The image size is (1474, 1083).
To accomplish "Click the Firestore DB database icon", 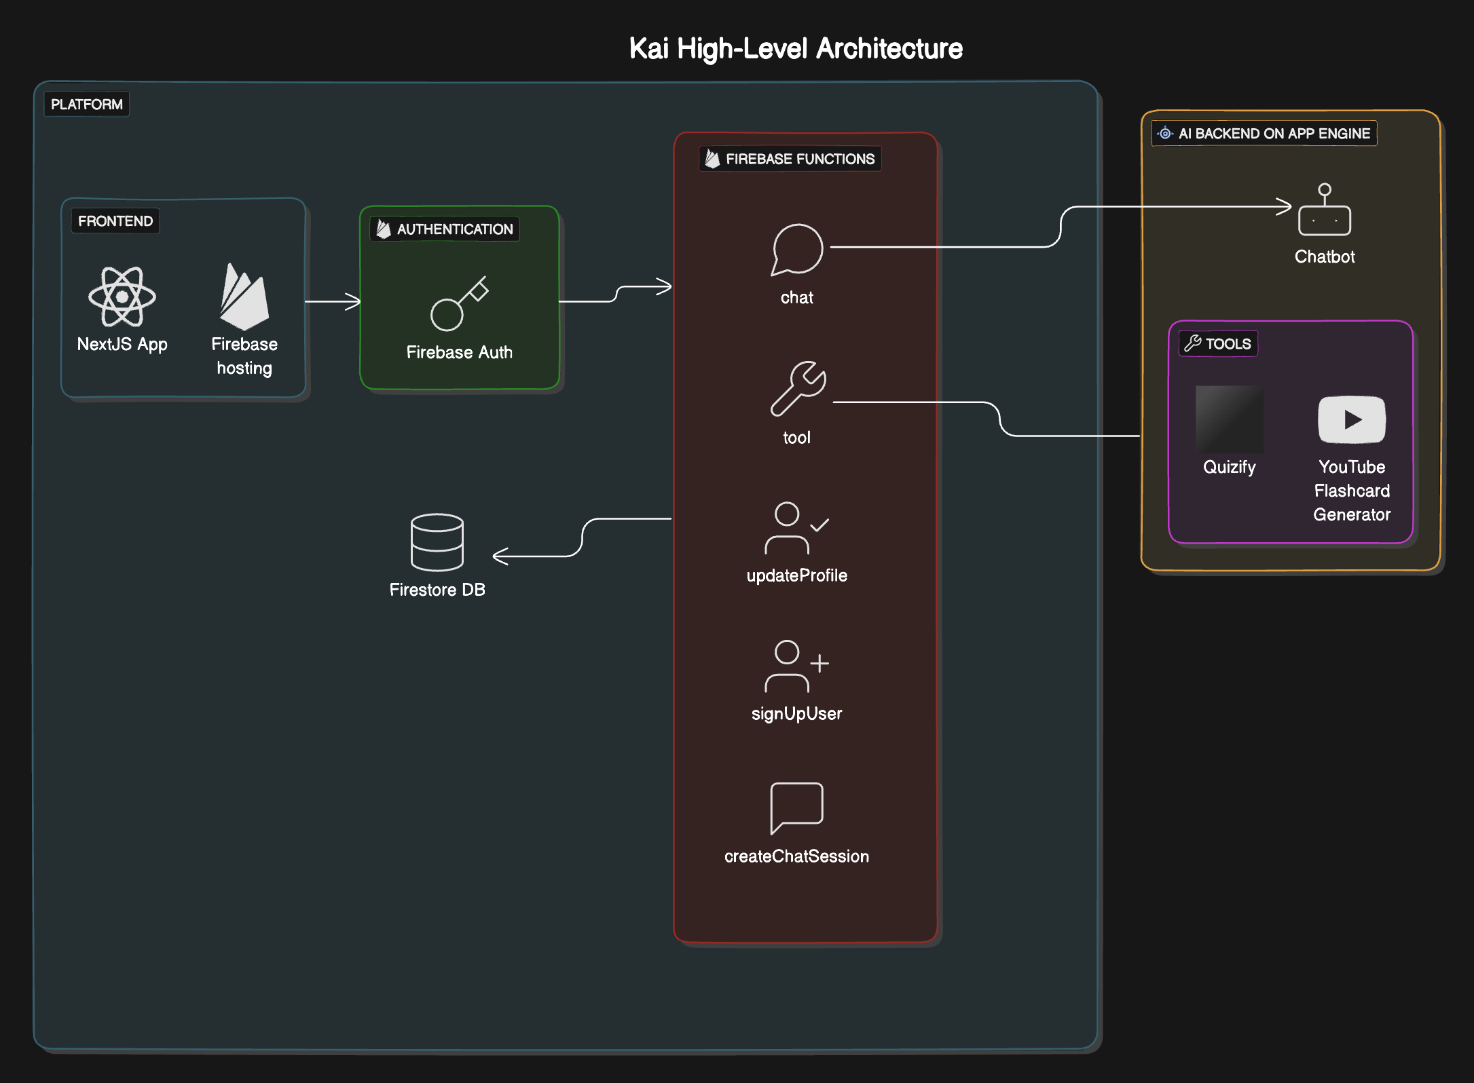I will pyautogui.click(x=437, y=542).
